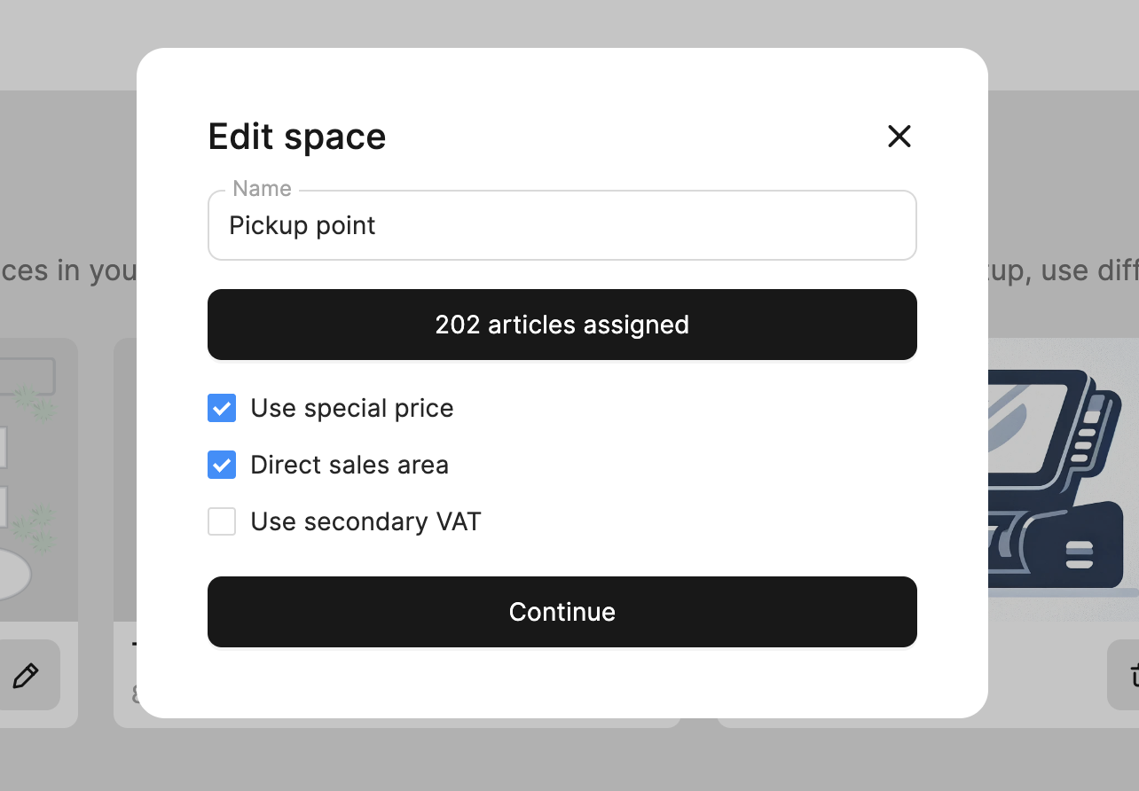The width and height of the screenshot is (1139, 791).
Task: Click the pencil edit icon on background card
Action: 26,676
